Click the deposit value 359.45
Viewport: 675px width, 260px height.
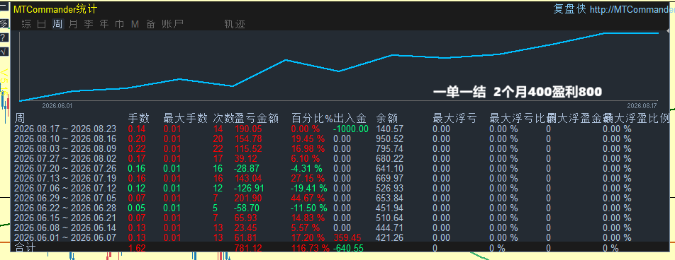(x=347, y=237)
